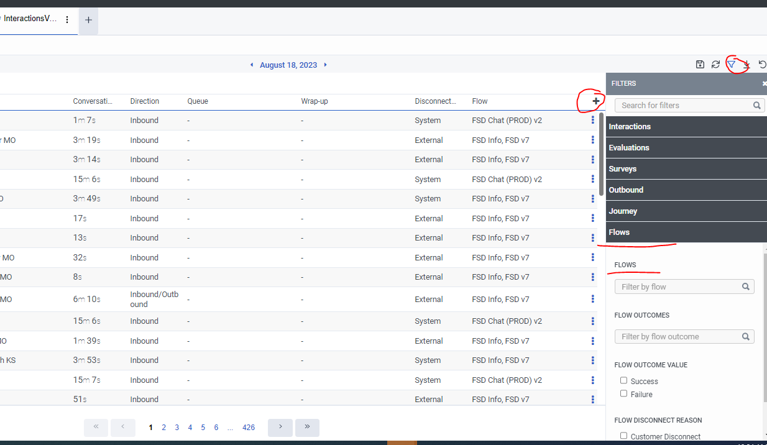This screenshot has height=445, width=767.
Task: Open row menu for 51s interaction
Action: (x=593, y=400)
